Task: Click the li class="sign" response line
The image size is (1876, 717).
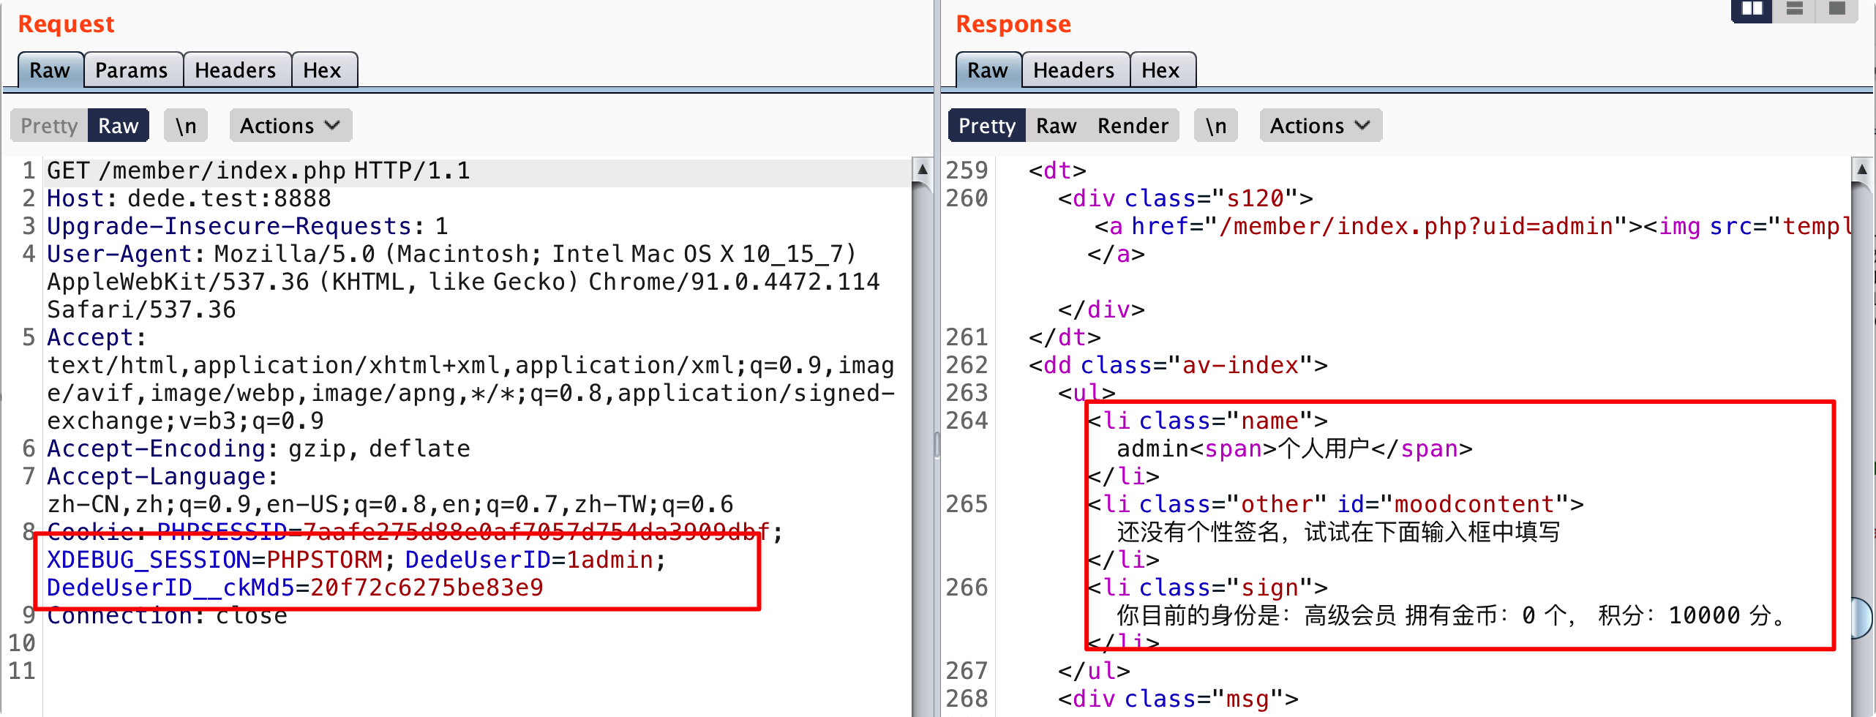Action: (x=1207, y=588)
